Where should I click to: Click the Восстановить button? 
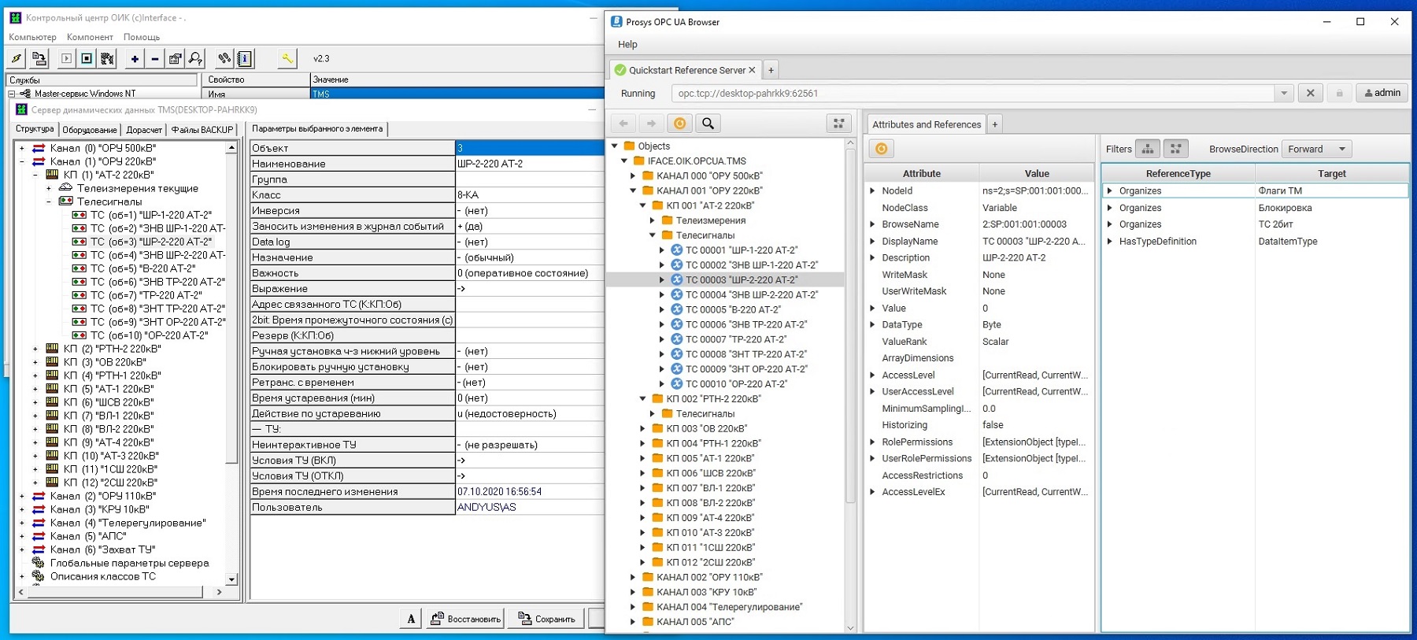(466, 619)
